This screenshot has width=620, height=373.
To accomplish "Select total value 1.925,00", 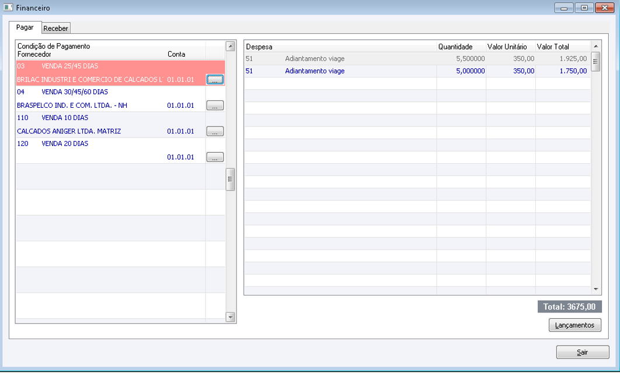I will click(563, 59).
